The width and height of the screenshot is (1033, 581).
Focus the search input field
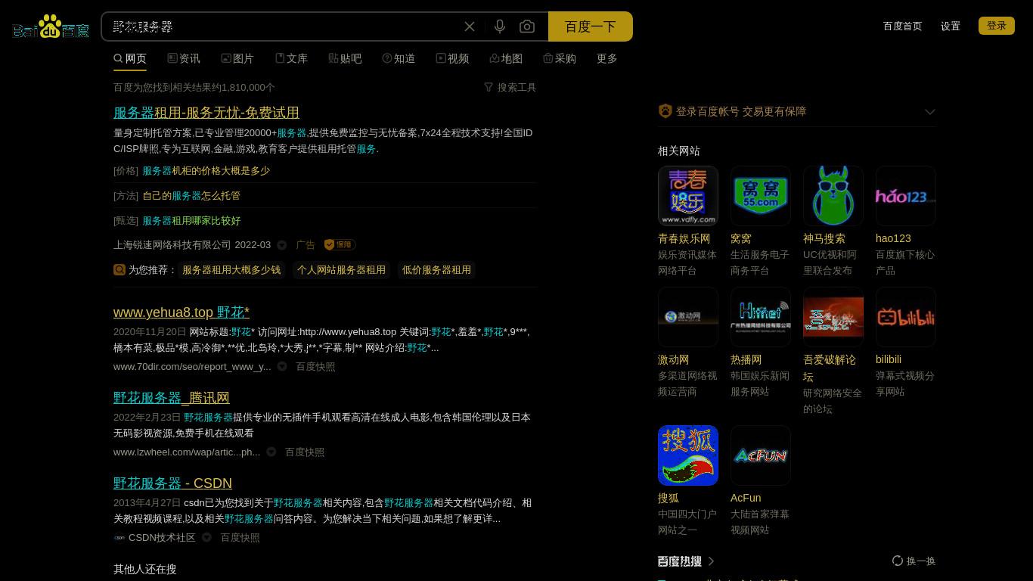pos(284,26)
